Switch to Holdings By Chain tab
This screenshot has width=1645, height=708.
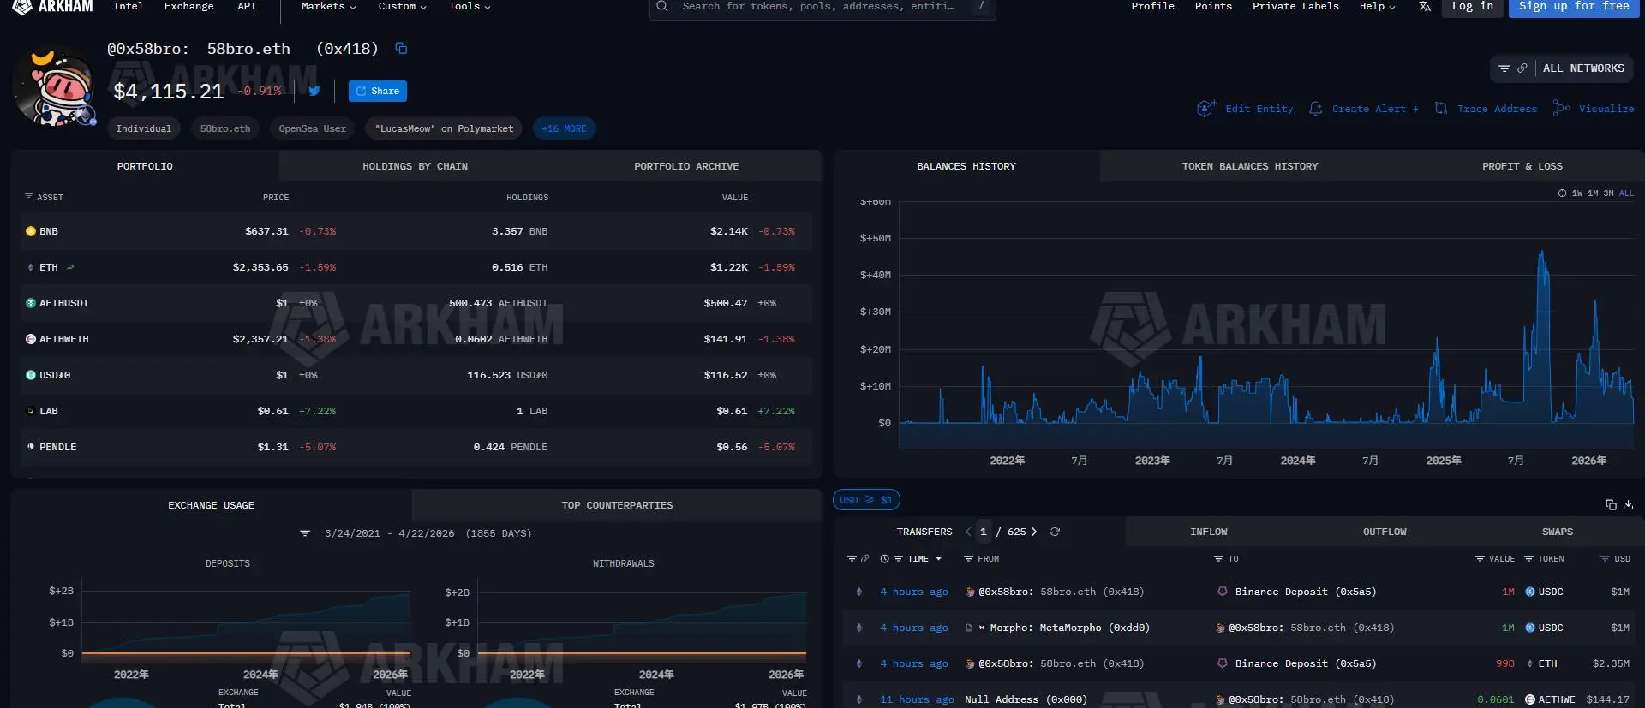tap(415, 166)
